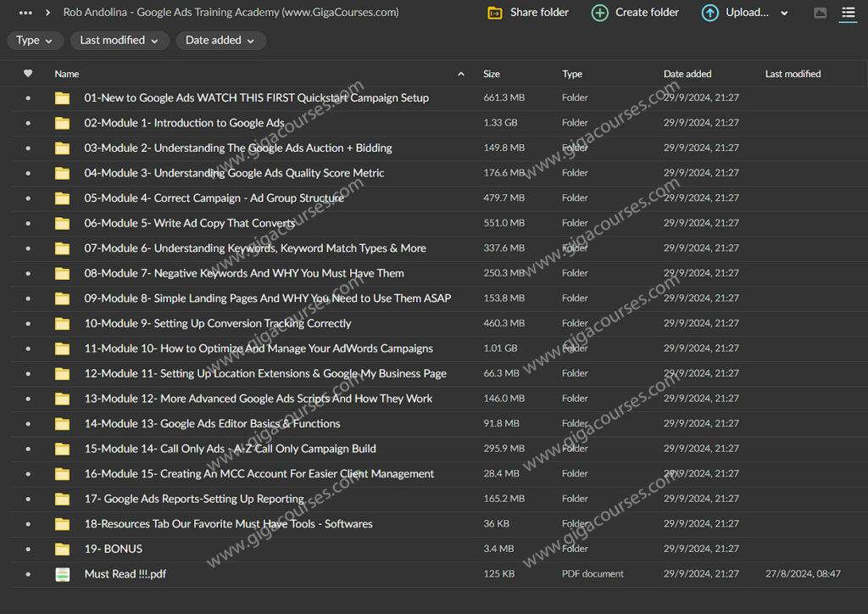Image resolution: width=868 pixels, height=614 pixels.
Task: Click the Name column sort arrow
Action: (x=460, y=74)
